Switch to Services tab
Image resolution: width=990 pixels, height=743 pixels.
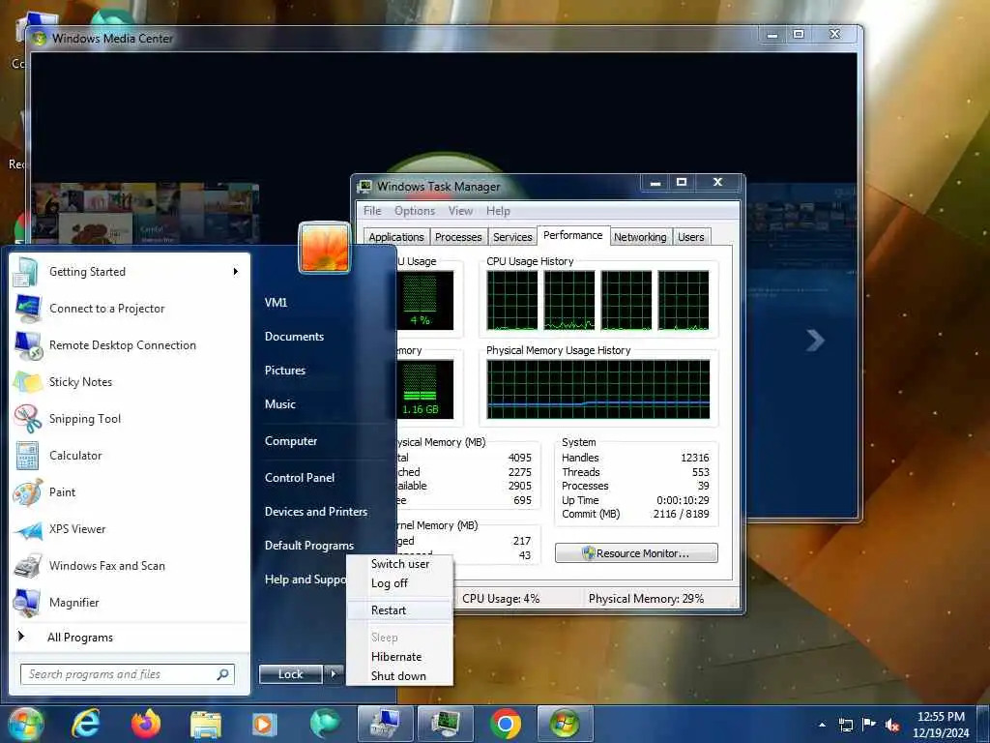[x=512, y=237]
